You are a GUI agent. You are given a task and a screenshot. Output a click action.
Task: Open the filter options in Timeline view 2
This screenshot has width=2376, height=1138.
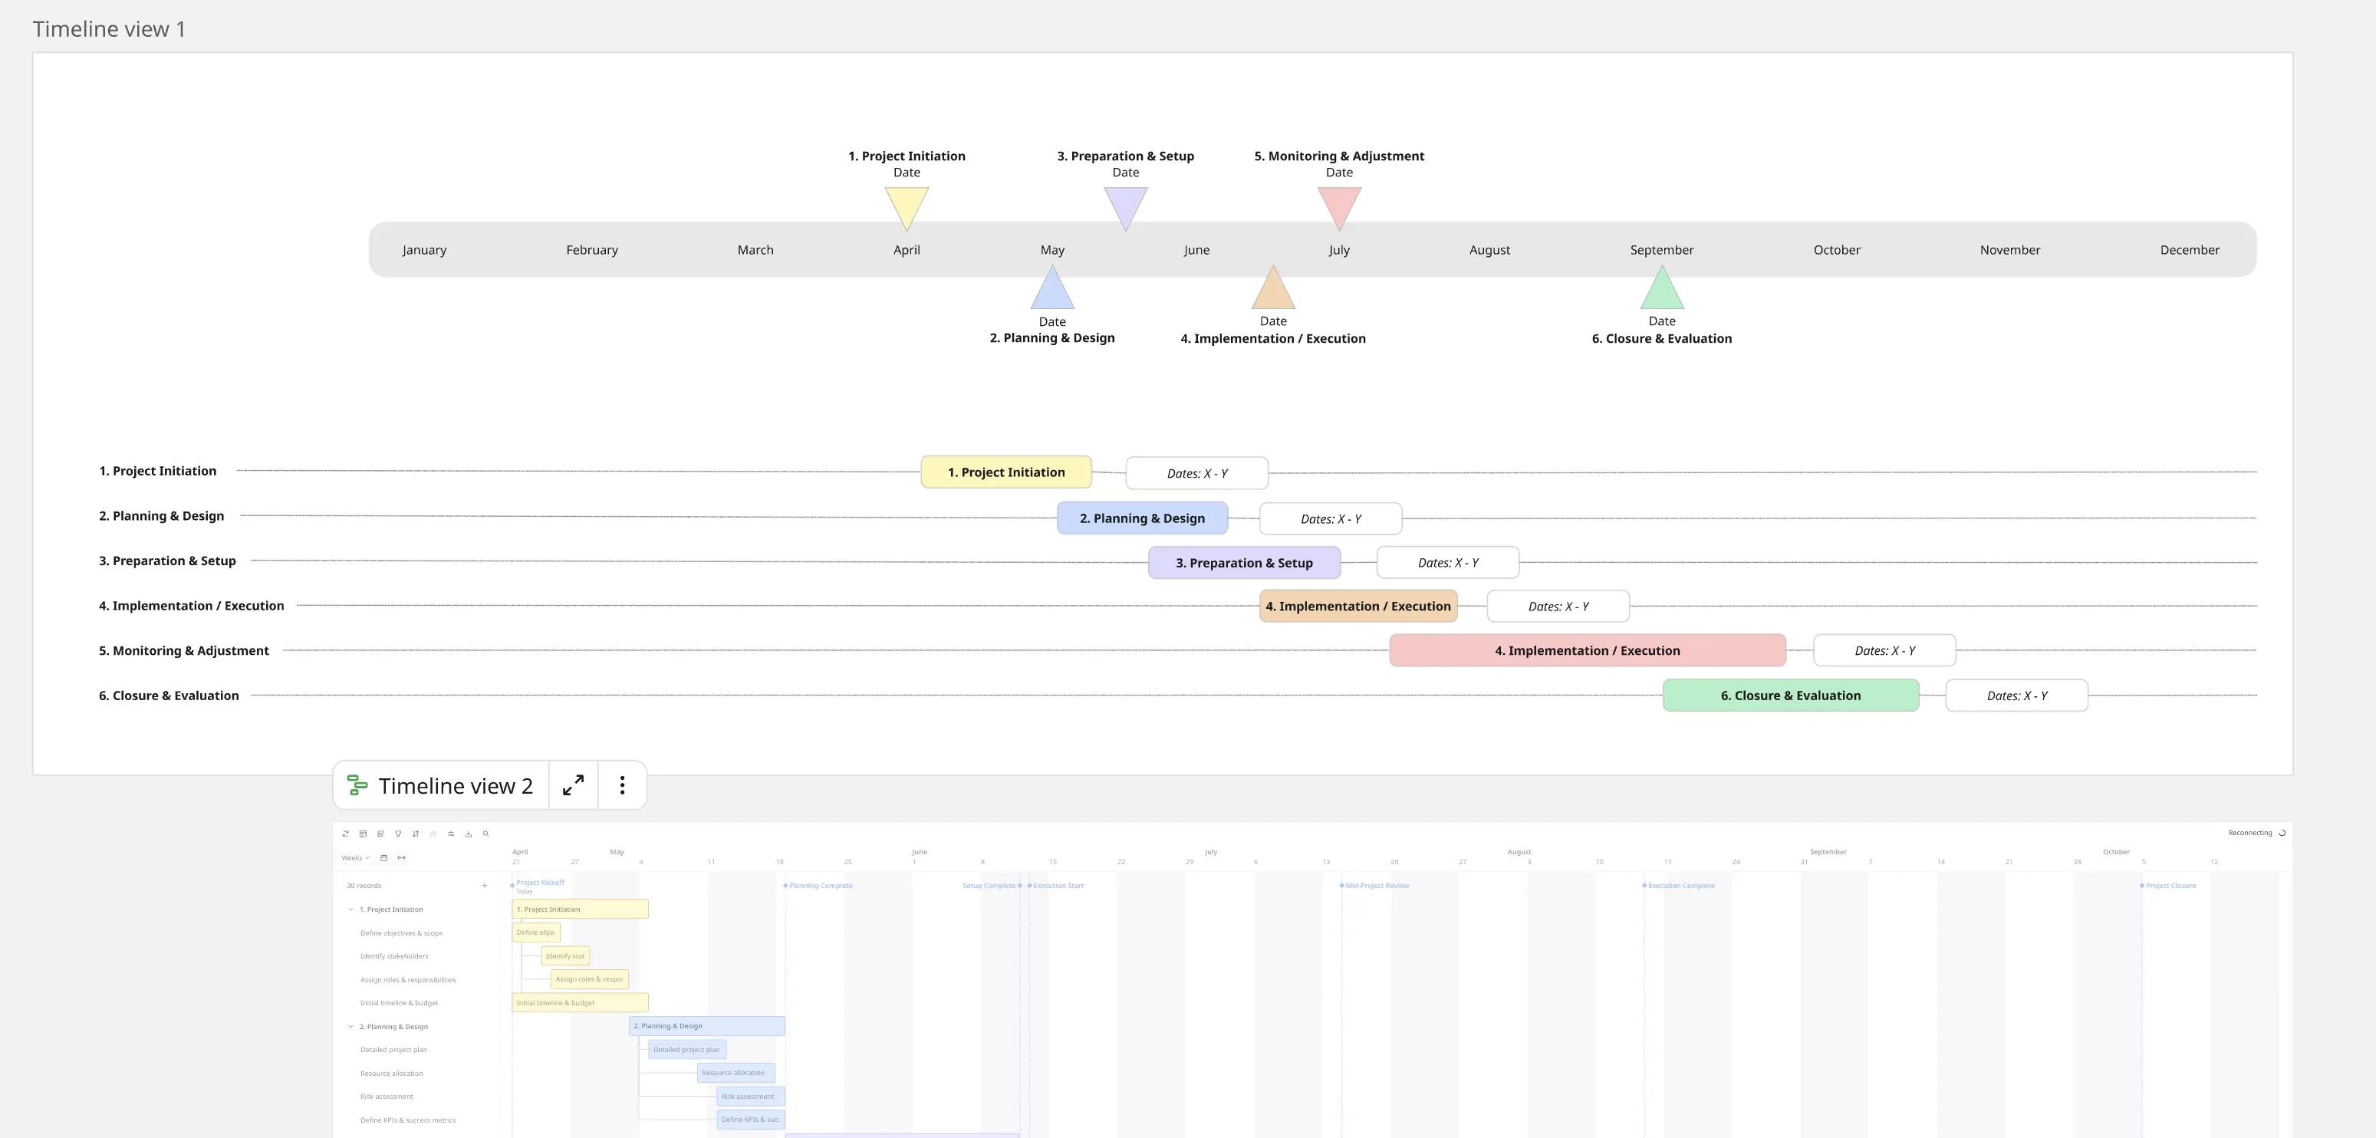[400, 834]
